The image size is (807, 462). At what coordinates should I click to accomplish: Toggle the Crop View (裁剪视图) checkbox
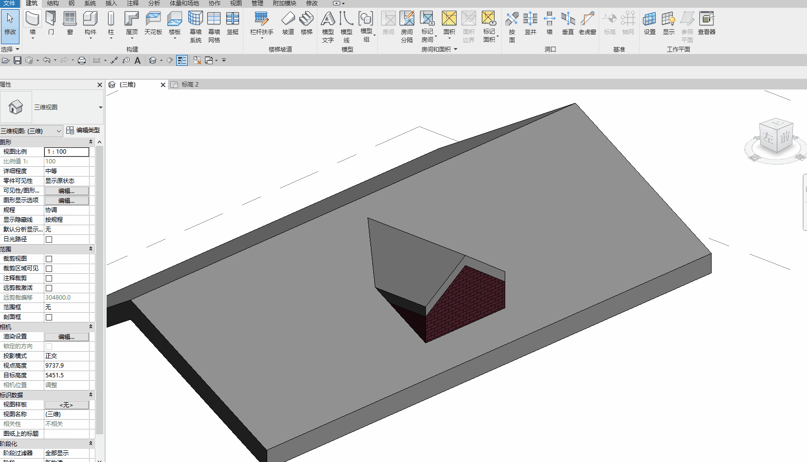pyautogui.click(x=49, y=259)
